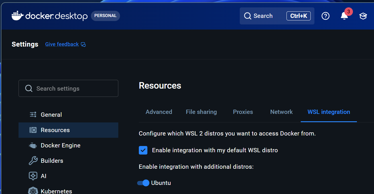The height and width of the screenshot is (194, 374).
Task: Click the AI sparkle icon
Action: coord(33,176)
